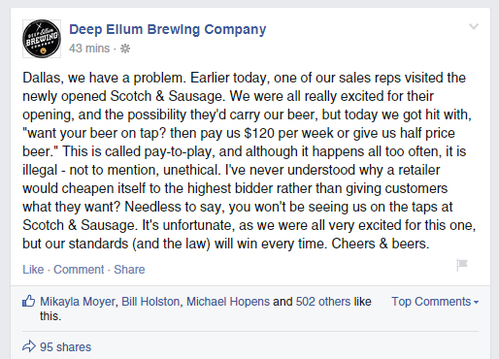Open Deep Ellum Brewing Company page name
499x359 pixels.
coord(168,29)
